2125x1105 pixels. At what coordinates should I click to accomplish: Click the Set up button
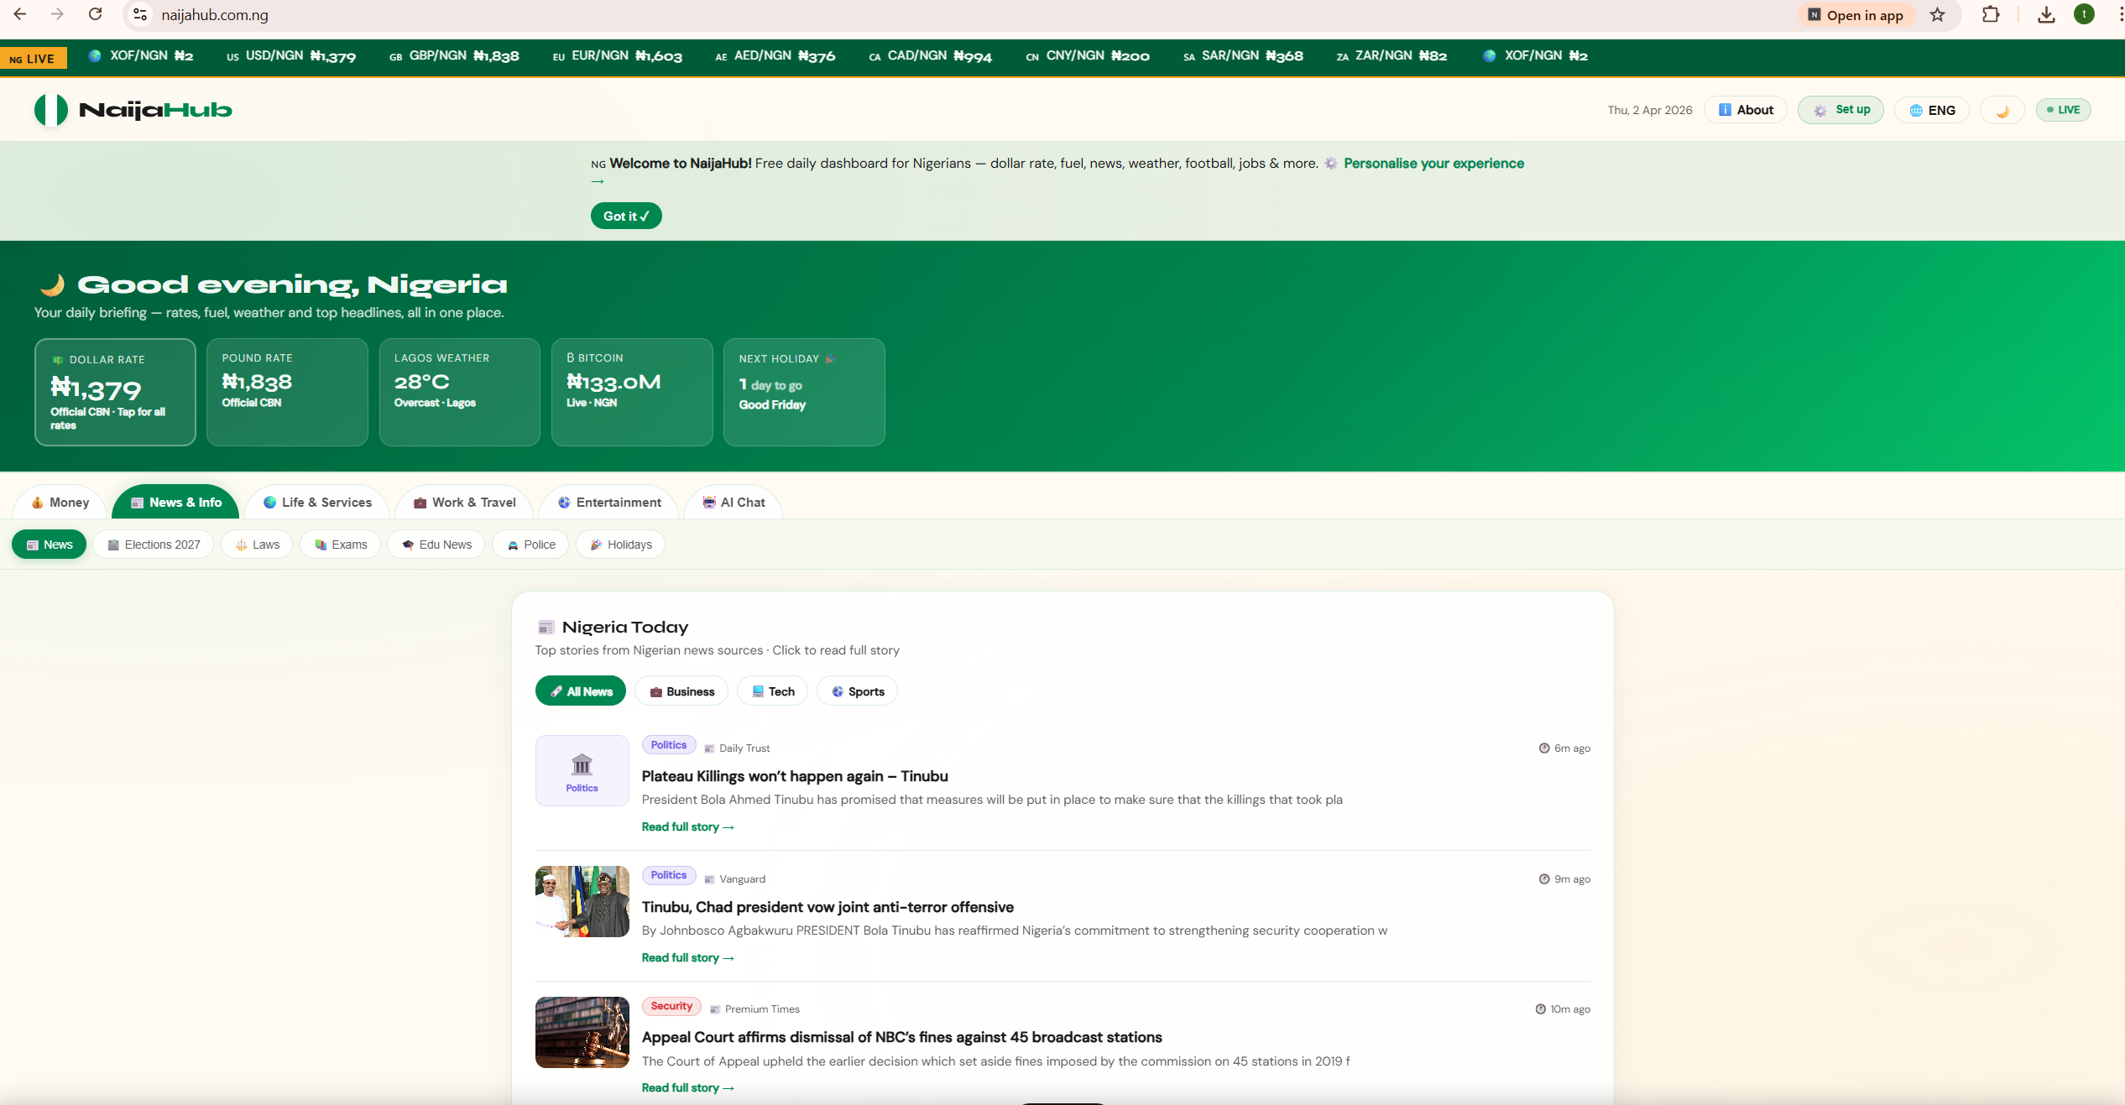point(1840,110)
